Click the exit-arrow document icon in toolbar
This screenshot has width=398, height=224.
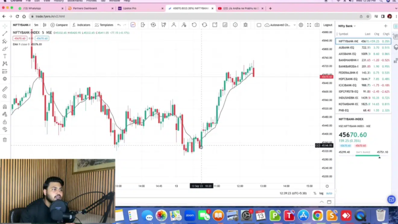point(143,25)
